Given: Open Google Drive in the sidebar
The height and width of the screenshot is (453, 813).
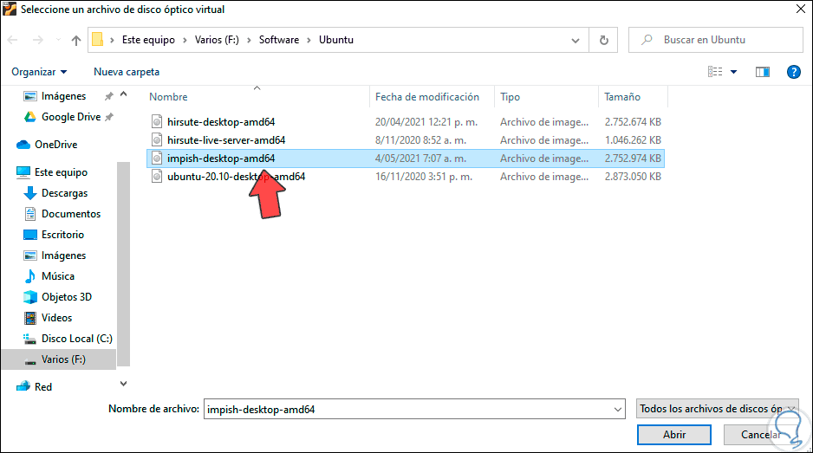Looking at the screenshot, I should click(71, 117).
